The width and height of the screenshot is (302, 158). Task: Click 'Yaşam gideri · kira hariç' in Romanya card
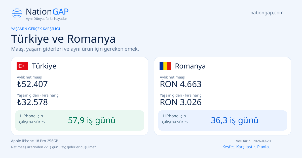[x=180, y=95]
